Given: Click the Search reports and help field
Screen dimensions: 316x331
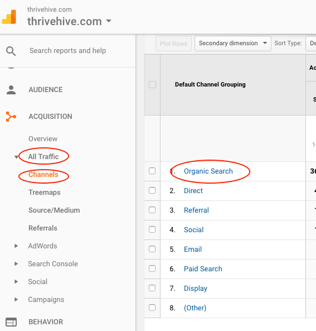Looking at the screenshot, I should 67,51.
